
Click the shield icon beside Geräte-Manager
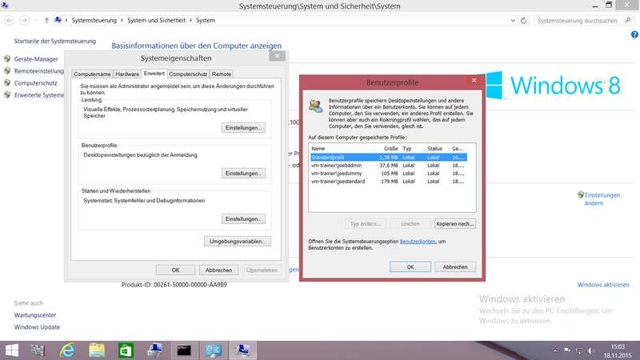7,58
